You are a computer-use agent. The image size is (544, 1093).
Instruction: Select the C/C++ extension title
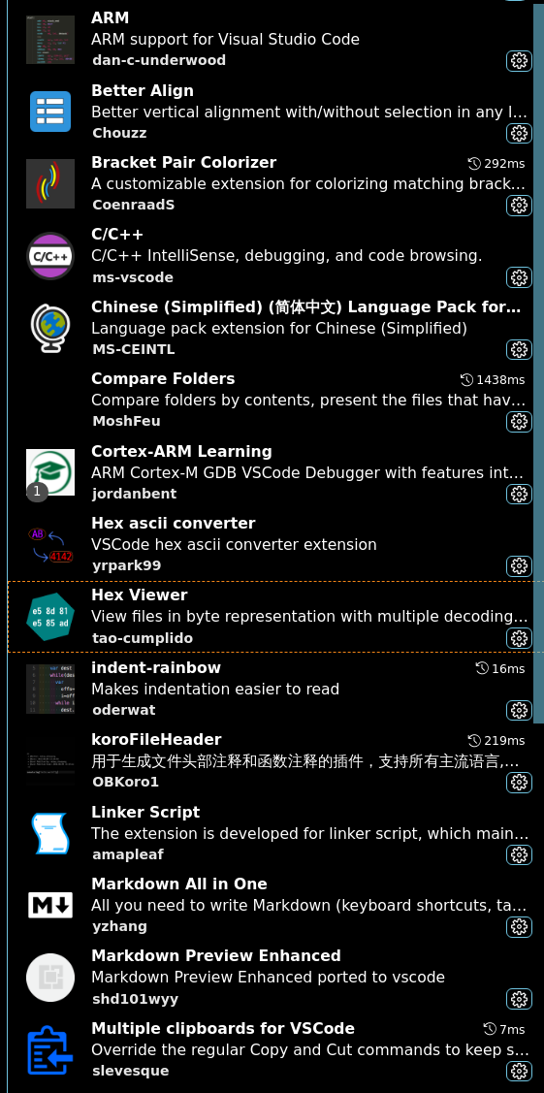coord(117,235)
